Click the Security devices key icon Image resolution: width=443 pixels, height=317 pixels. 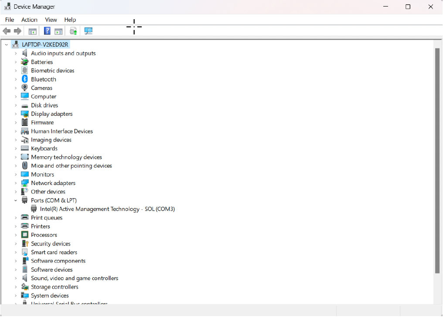[25, 243]
